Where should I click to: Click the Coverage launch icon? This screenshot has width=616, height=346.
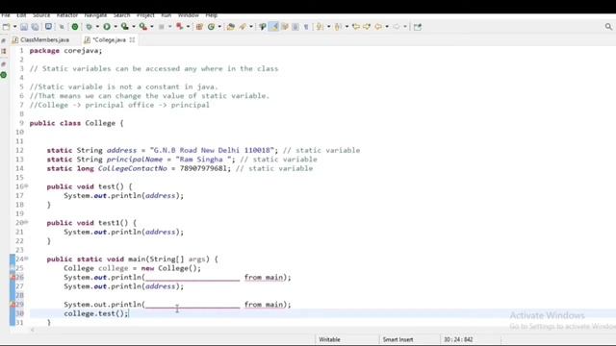tap(124, 27)
